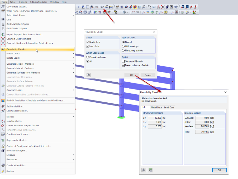Click the Total weight 7407.65 field

point(202,132)
